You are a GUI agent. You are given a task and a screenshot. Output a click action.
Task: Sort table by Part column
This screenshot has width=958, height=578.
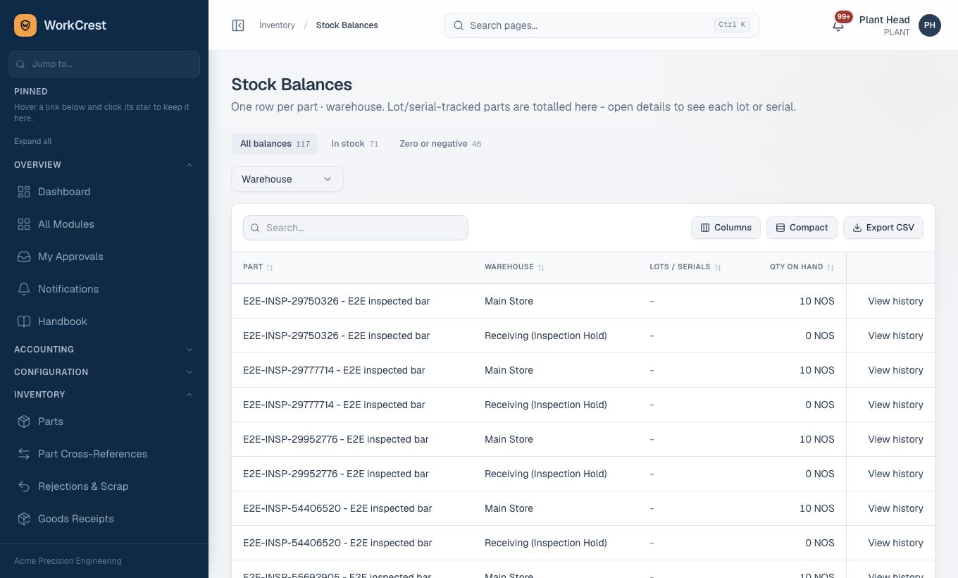pos(258,267)
